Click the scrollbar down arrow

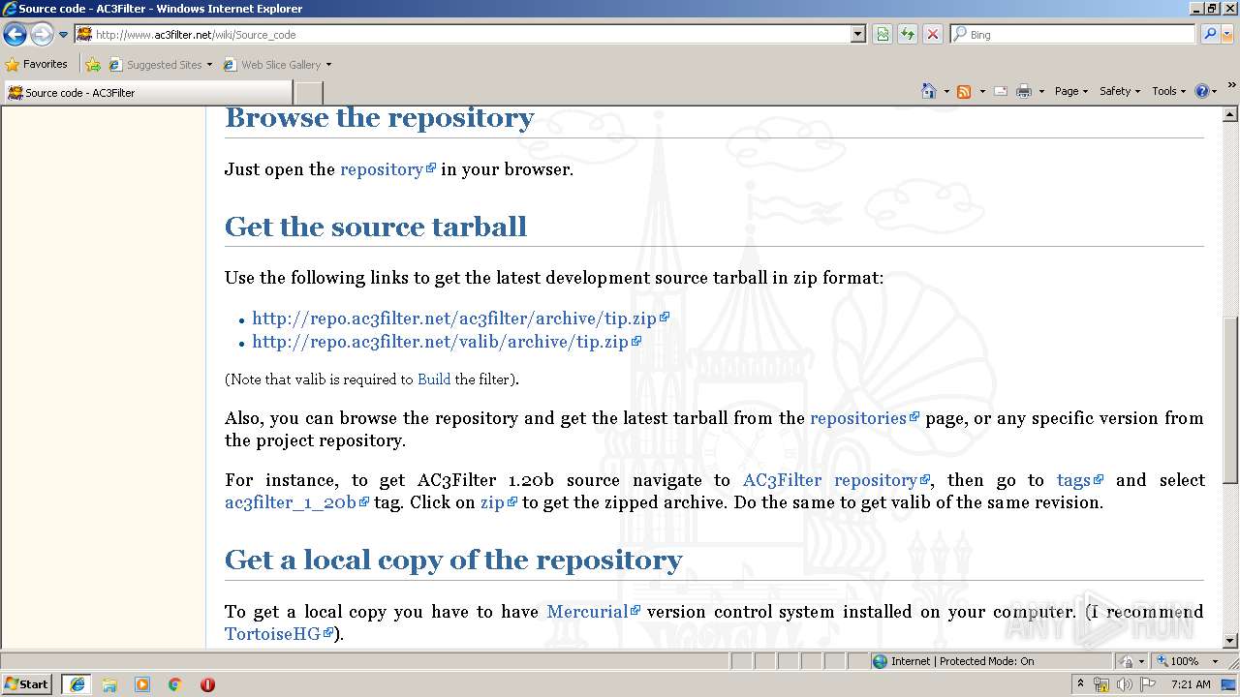[x=1230, y=640]
